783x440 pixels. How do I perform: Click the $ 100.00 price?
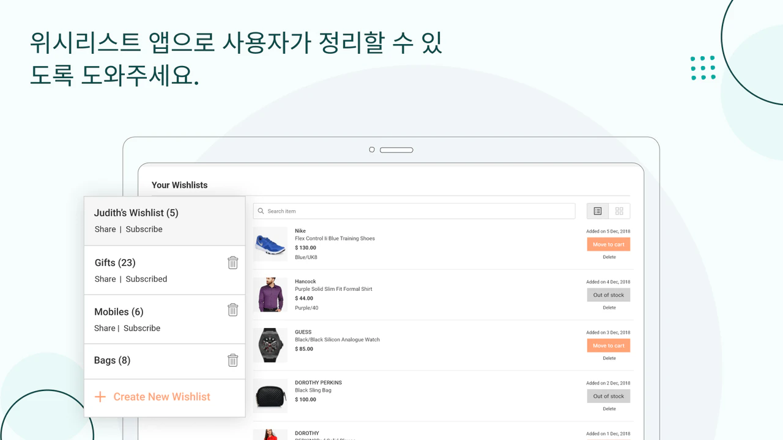click(305, 400)
